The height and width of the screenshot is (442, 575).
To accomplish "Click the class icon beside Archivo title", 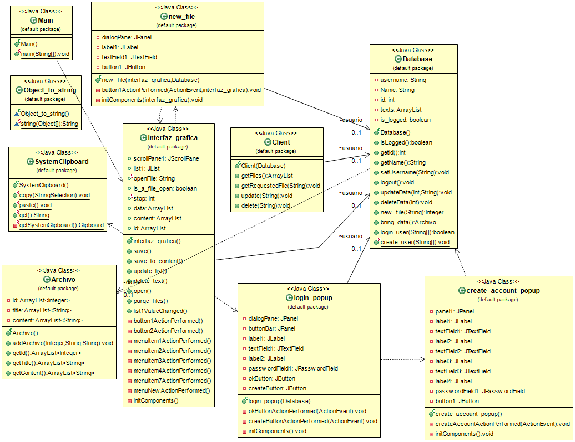I will point(47,280).
